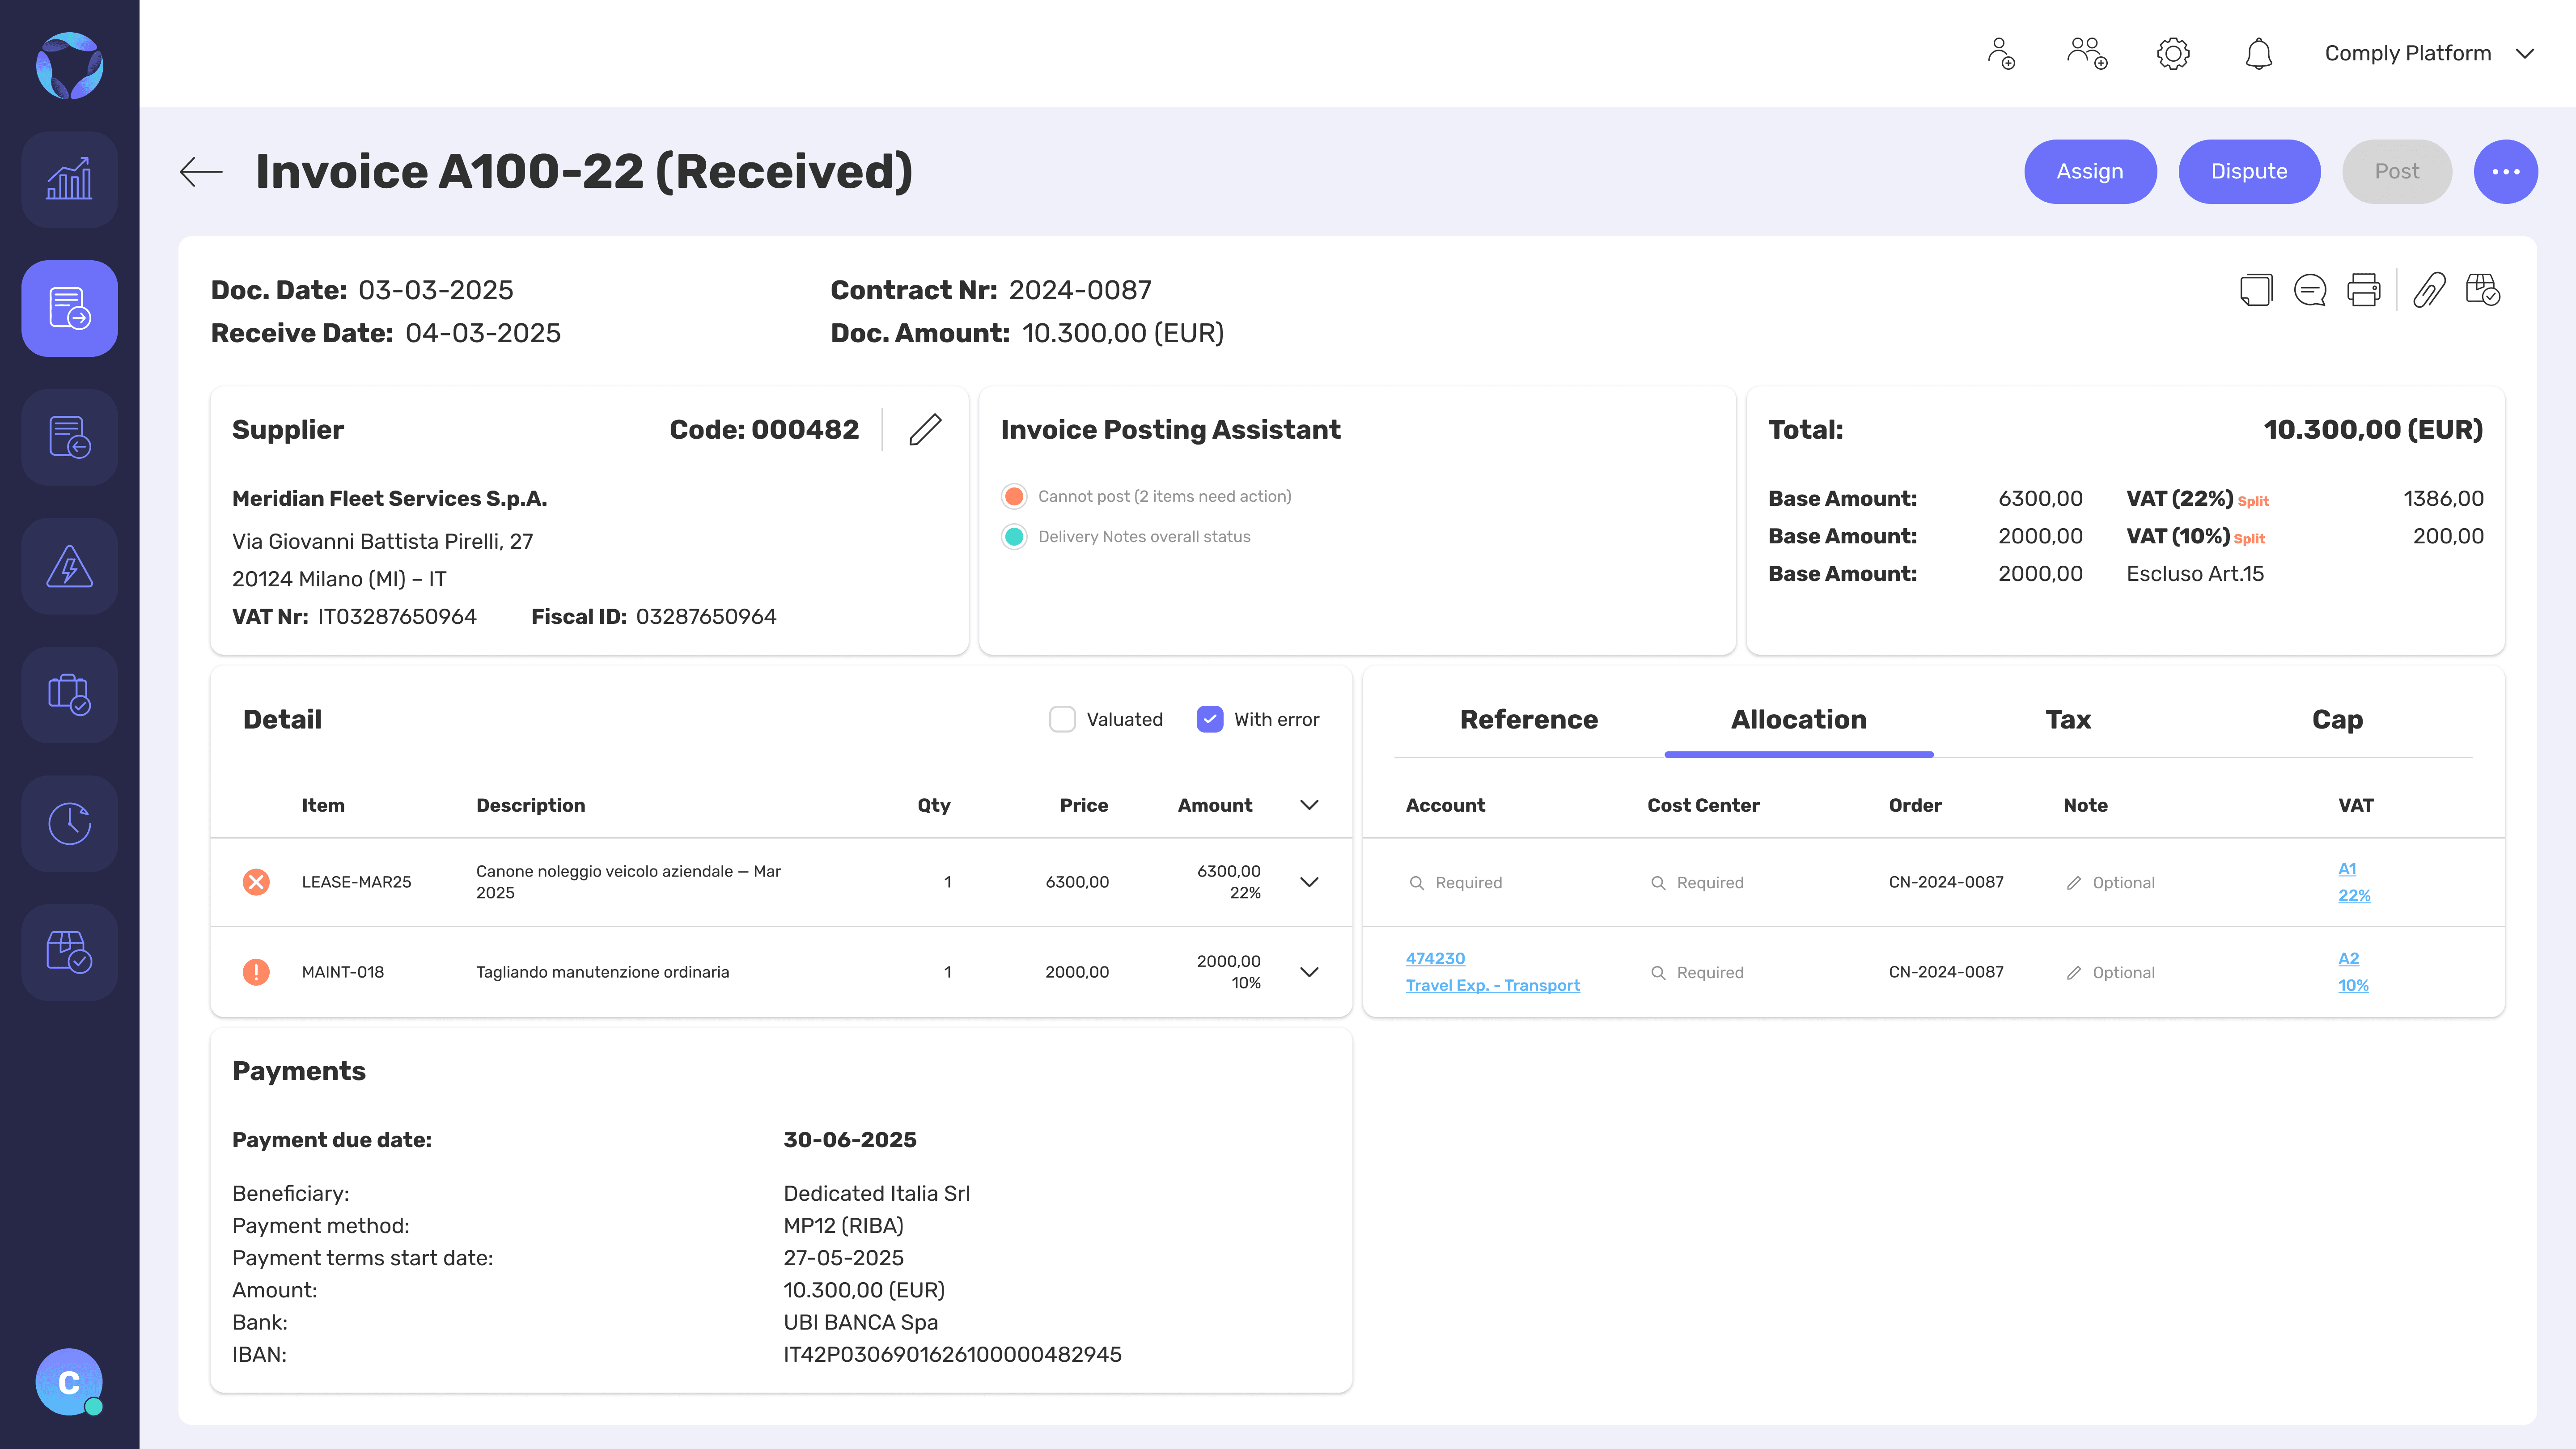Click the LEASE-MAR25 item code
This screenshot has width=2576, height=1449.
coord(356,882)
